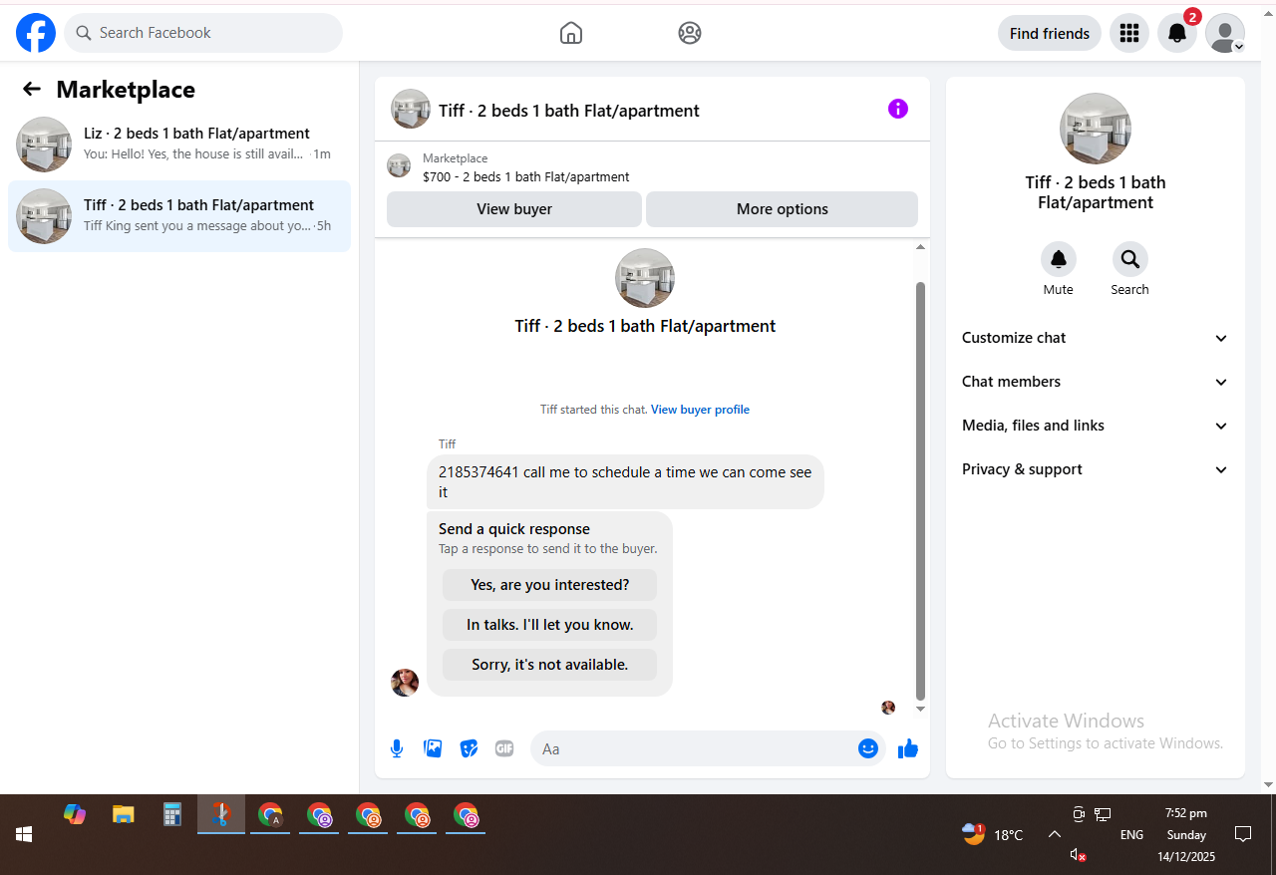Click the More options button
1276x875 pixels.
[783, 209]
